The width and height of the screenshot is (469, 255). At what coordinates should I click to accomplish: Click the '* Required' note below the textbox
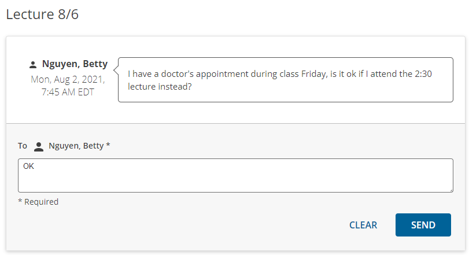point(38,202)
